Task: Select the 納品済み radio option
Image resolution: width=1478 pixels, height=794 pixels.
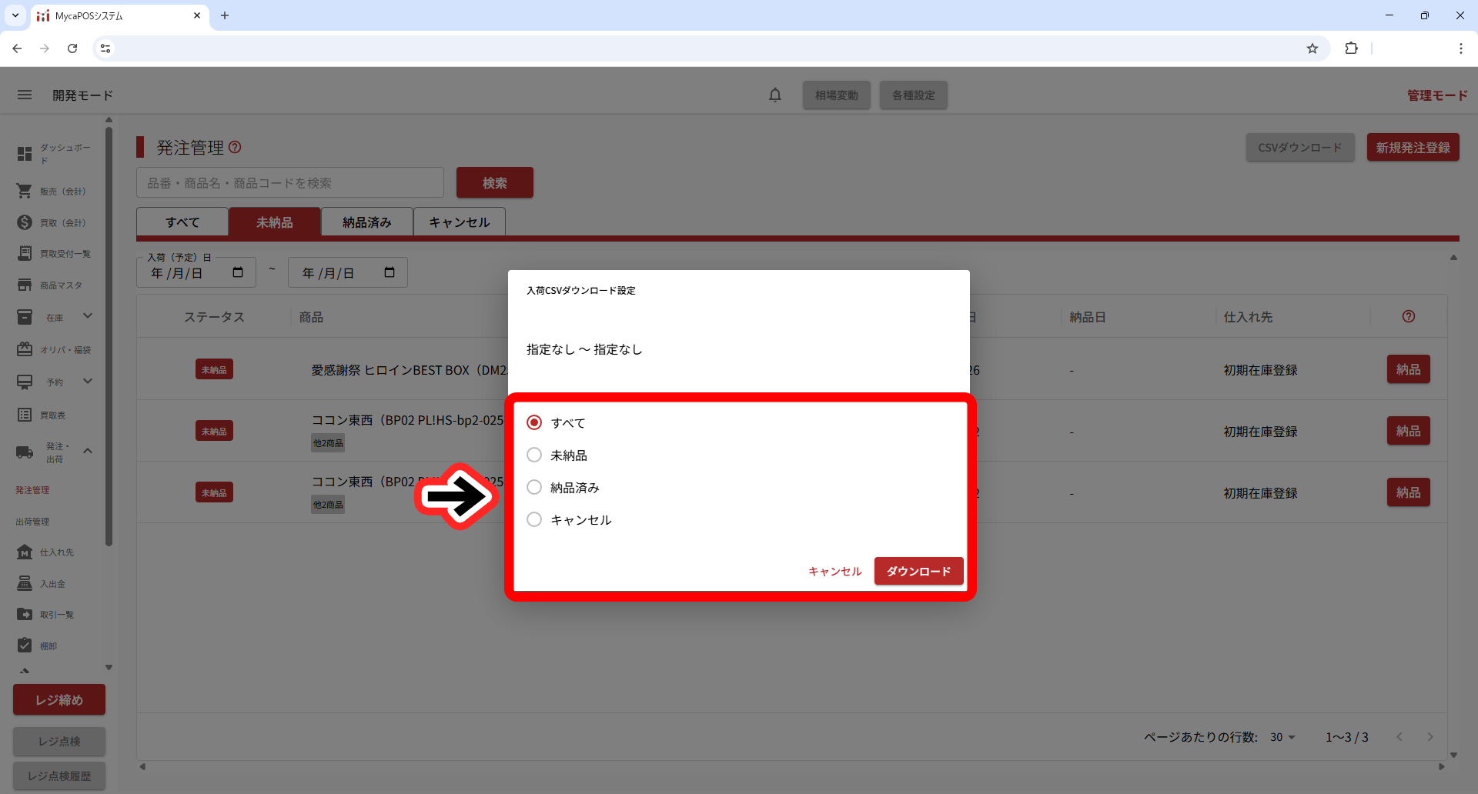Action: click(x=534, y=487)
